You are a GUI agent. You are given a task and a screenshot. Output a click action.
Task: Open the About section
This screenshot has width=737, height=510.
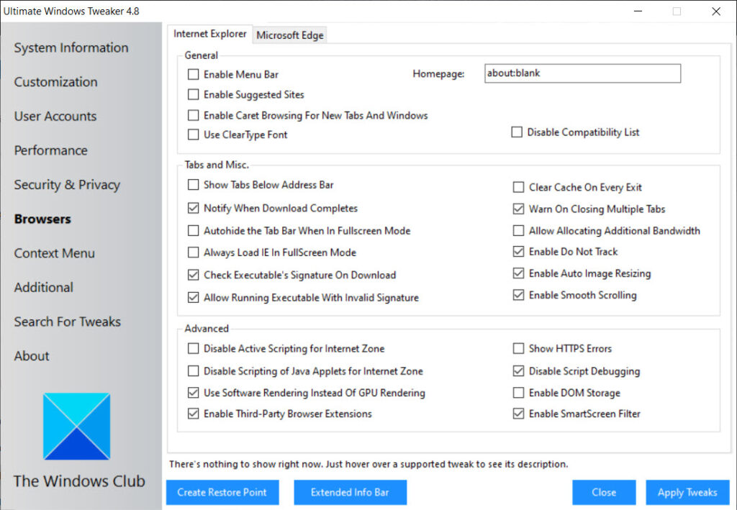[32, 356]
